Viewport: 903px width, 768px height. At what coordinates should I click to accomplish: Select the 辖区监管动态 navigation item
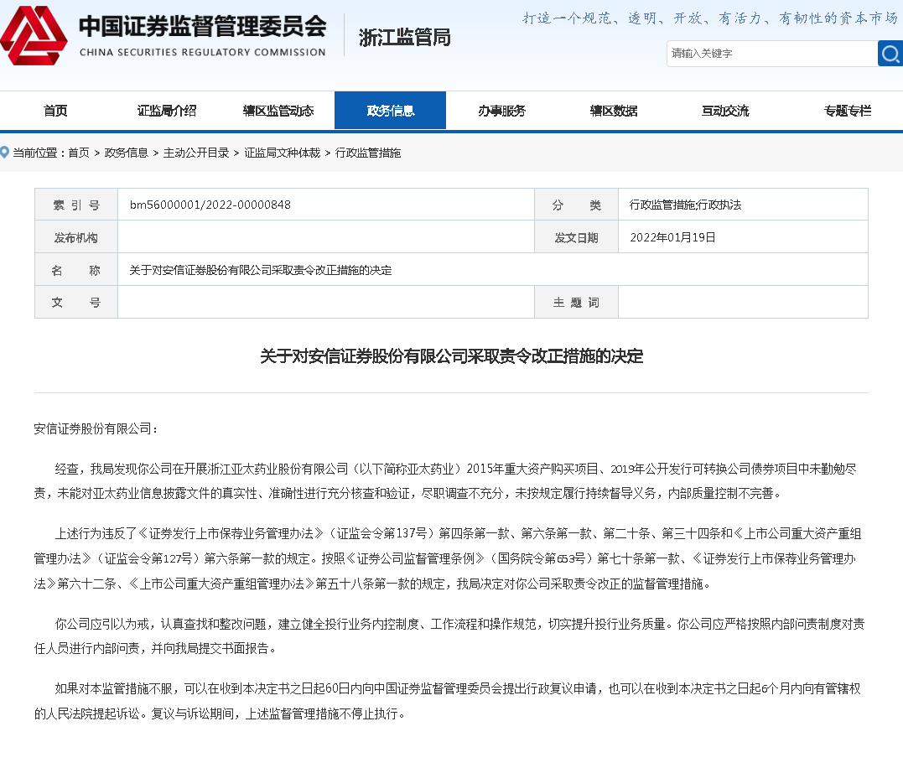click(x=278, y=111)
